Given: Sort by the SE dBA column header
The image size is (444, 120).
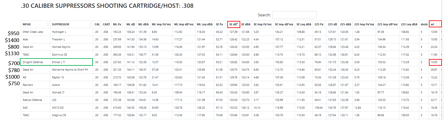Looking at the screenshot, I should point(246,24).
